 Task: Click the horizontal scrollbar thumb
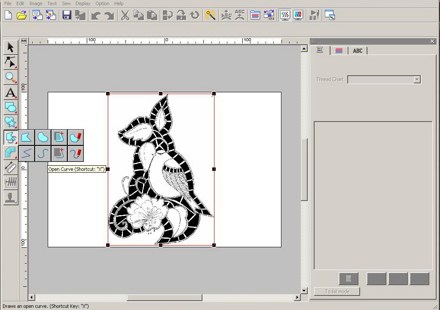[x=164, y=297]
